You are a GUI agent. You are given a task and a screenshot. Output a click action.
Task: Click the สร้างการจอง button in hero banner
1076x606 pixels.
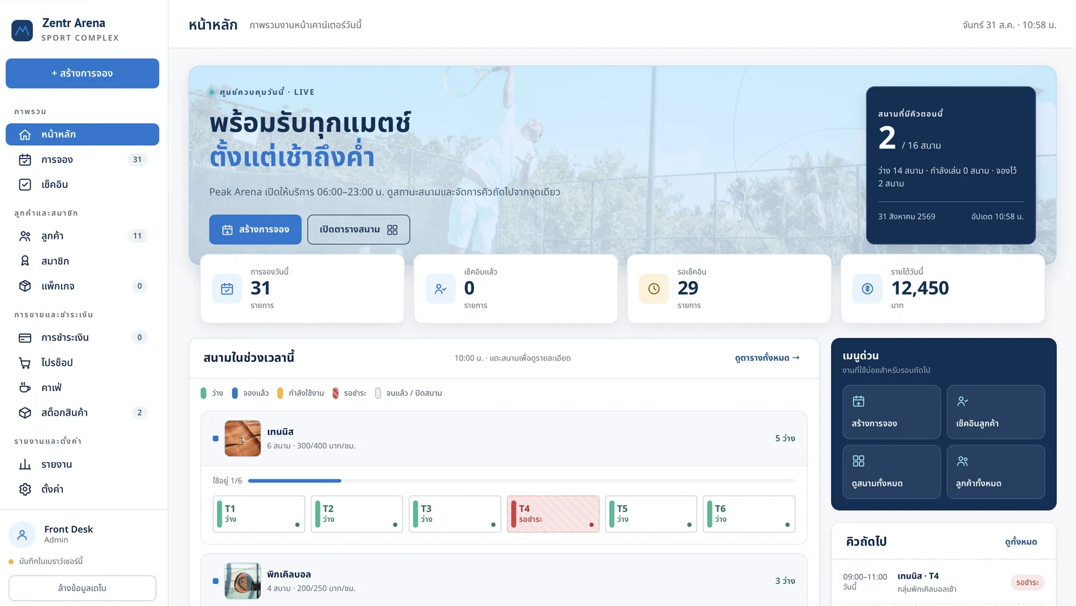[255, 229]
